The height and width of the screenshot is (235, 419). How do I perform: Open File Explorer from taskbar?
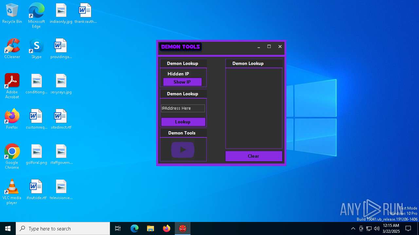coord(150,228)
